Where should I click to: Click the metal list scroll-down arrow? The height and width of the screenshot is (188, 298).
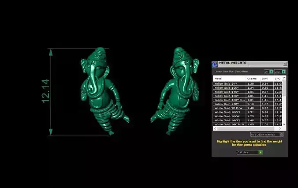click(284, 124)
